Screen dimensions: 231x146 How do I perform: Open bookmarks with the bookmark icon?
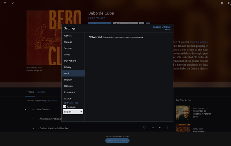pyautogui.click(x=222, y=3)
